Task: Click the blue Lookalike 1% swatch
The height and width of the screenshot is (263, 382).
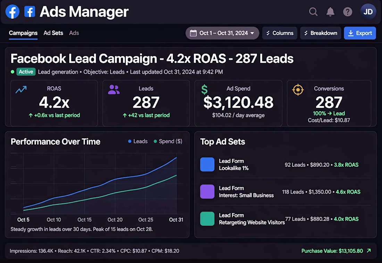Action: pyautogui.click(x=207, y=164)
